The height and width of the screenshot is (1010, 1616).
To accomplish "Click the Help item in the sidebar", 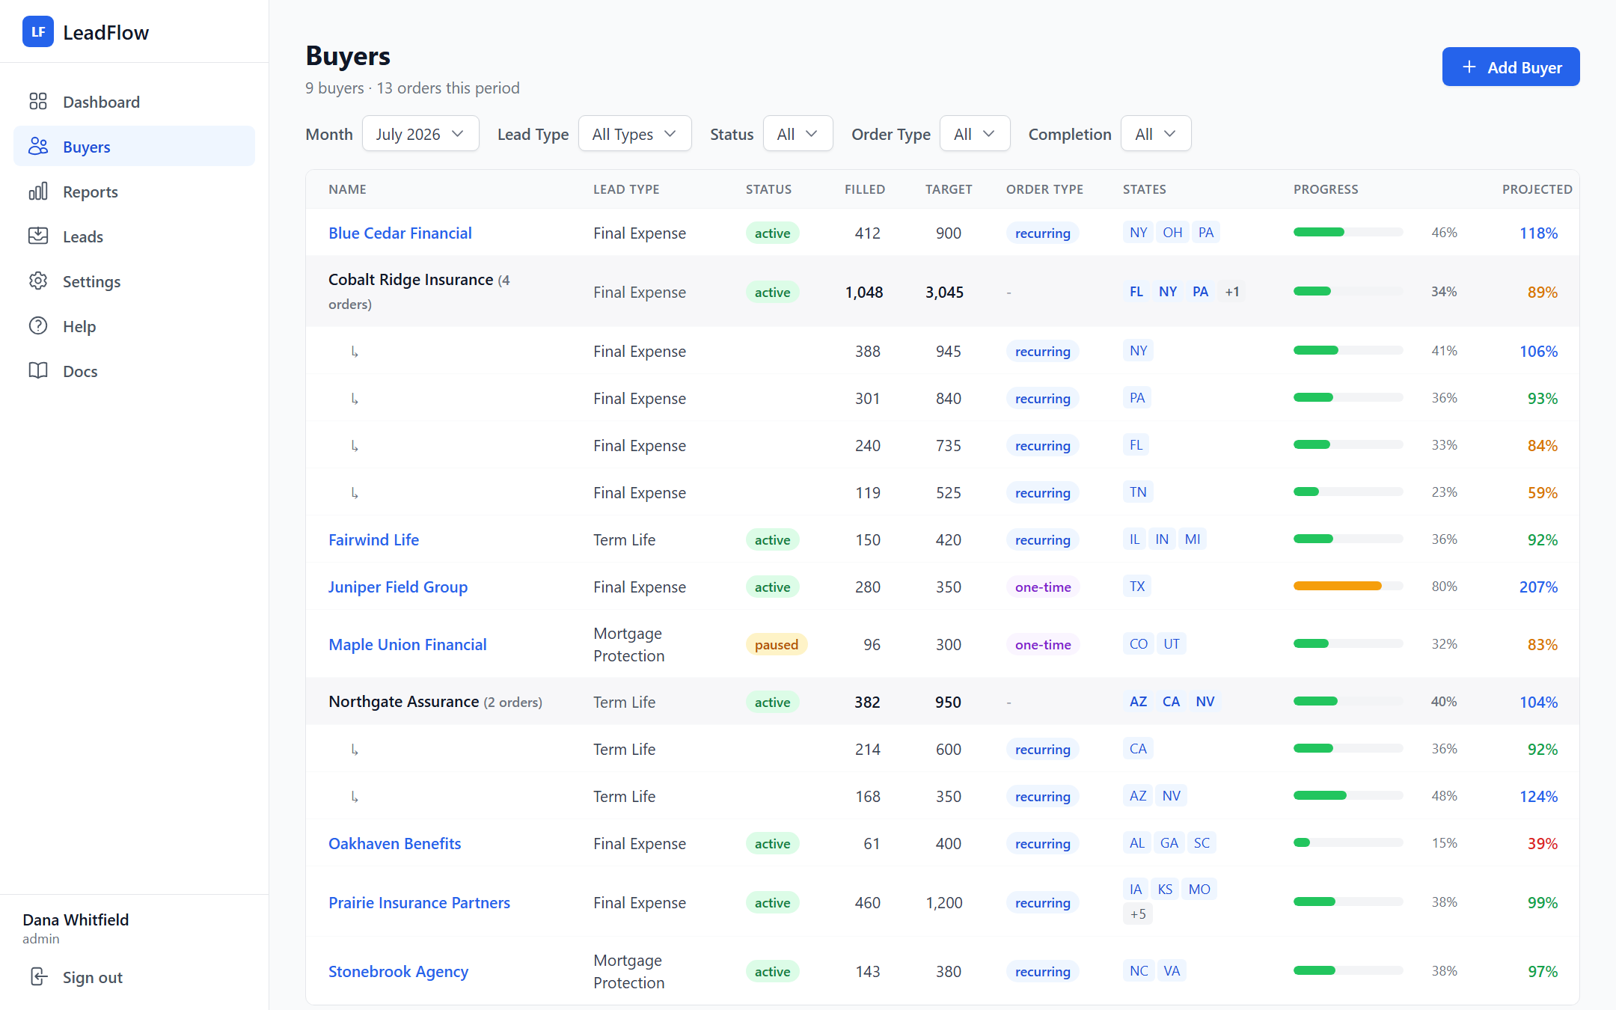I will (x=135, y=326).
